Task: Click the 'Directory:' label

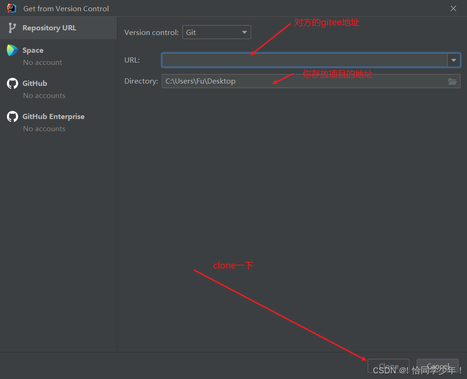Action: pos(141,81)
